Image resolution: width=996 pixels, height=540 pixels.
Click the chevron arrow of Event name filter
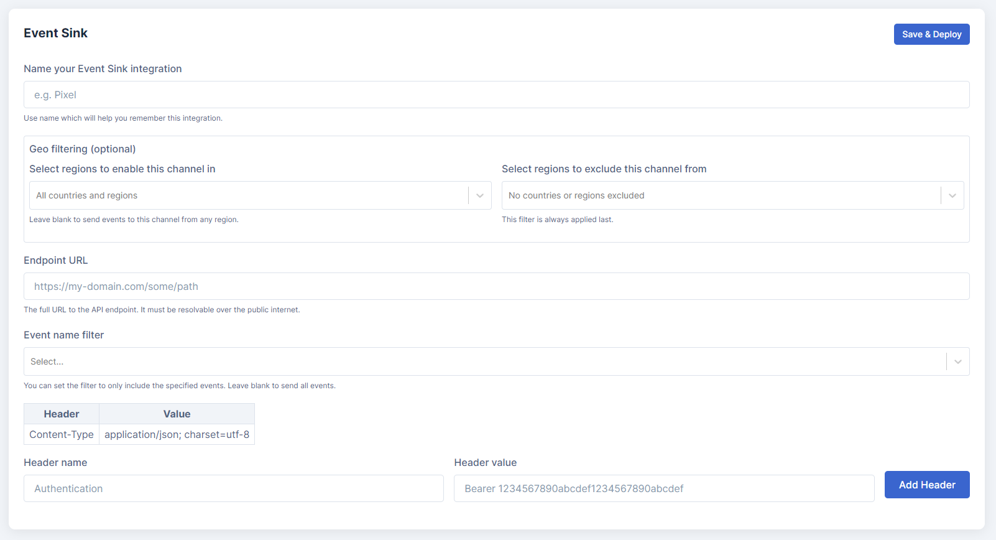coord(957,361)
